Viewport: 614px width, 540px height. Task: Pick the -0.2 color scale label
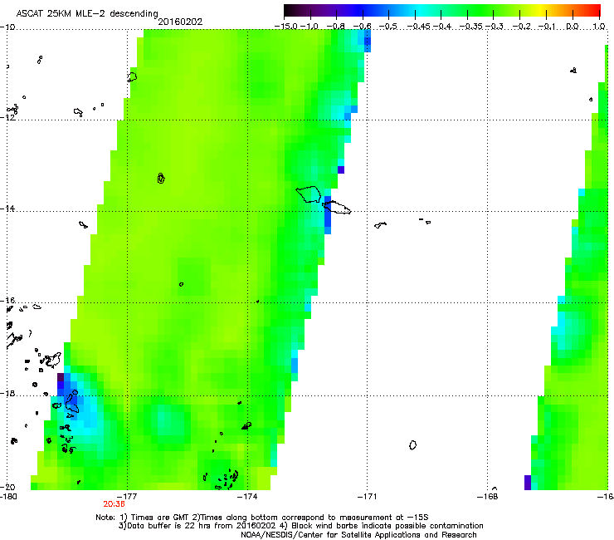tap(521, 27)
